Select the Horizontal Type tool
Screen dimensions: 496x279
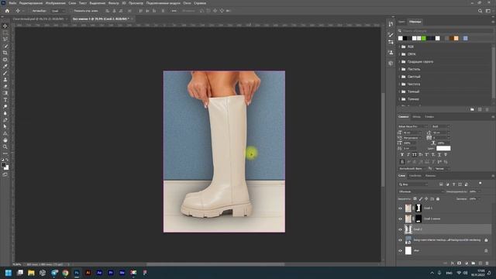[5, 100]
